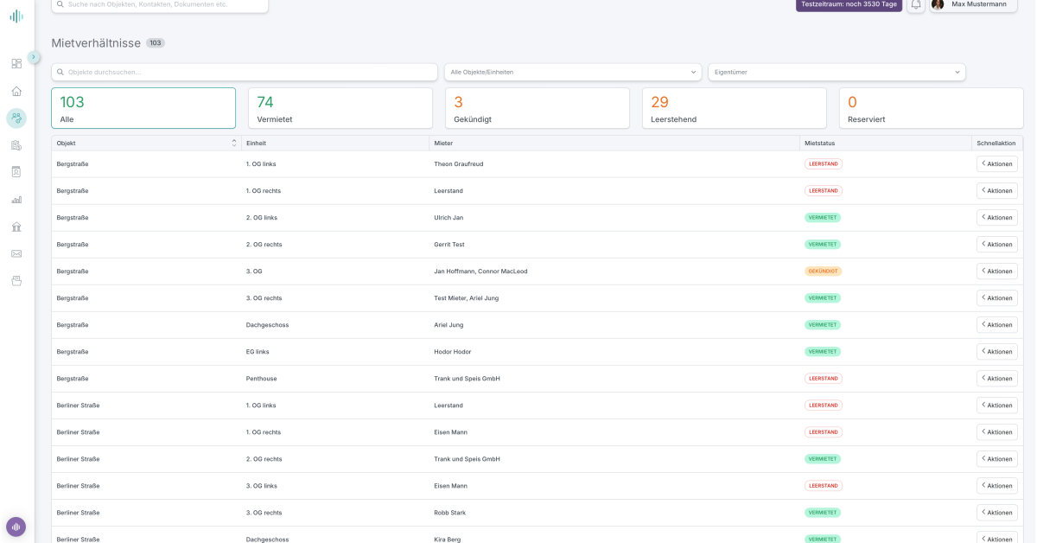Click the Testzeitraum: noch 3530 Tage button
1037x543 pixels.
tap(849, 4)
